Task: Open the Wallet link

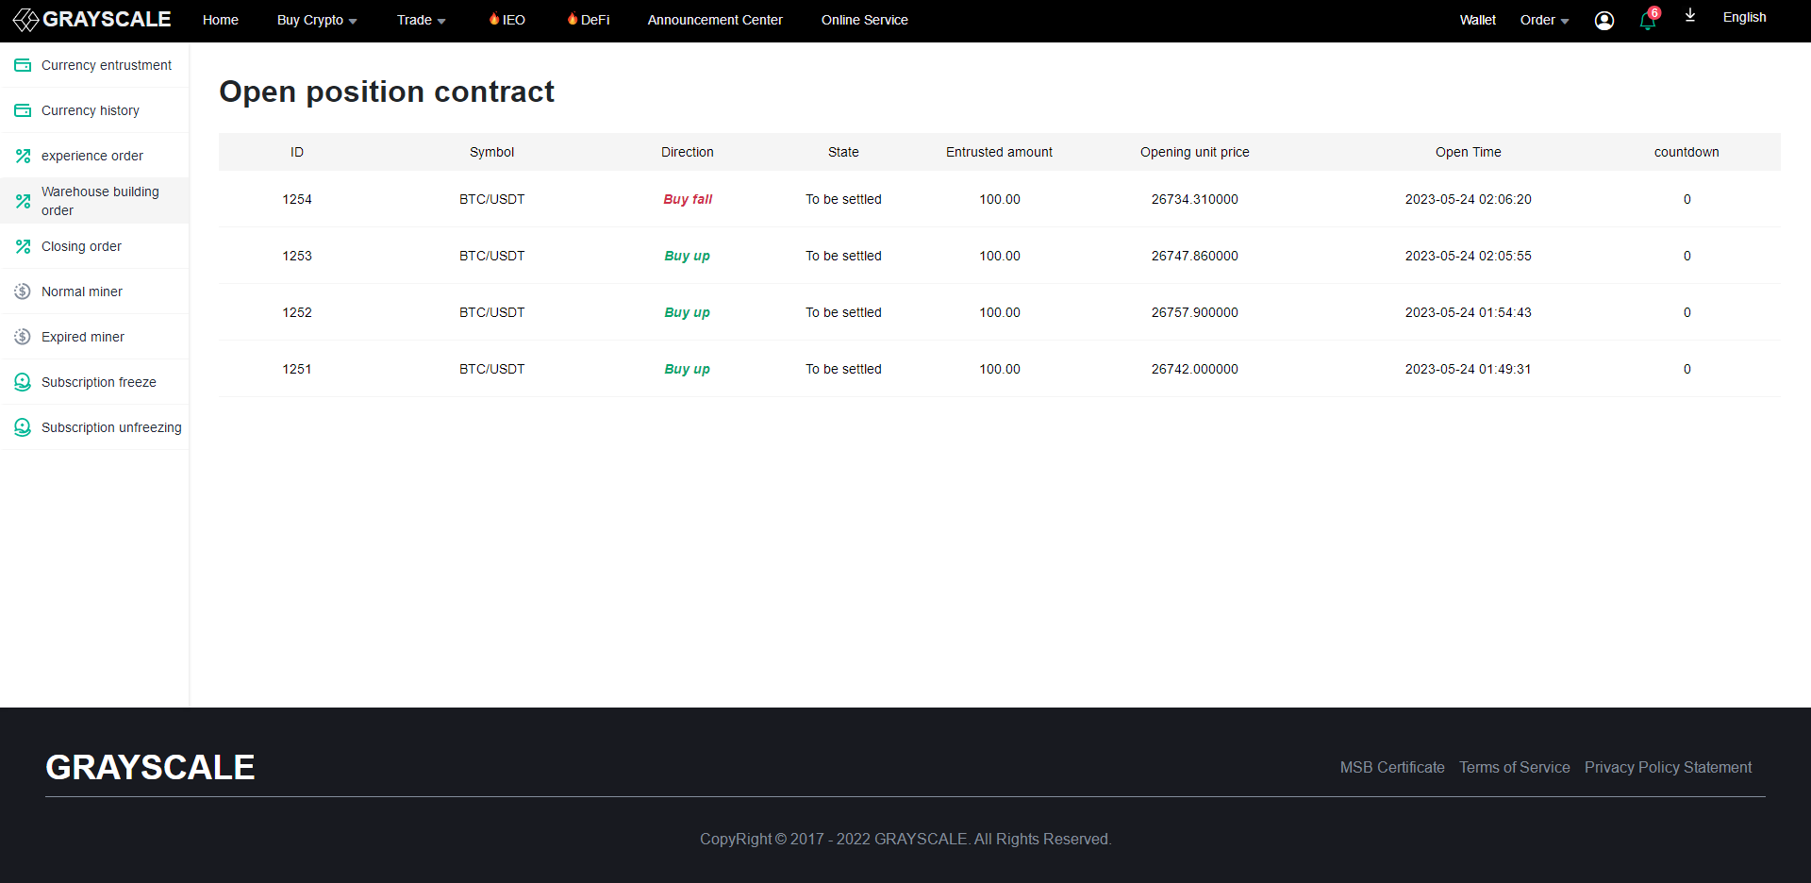Action: point(1477,20)
